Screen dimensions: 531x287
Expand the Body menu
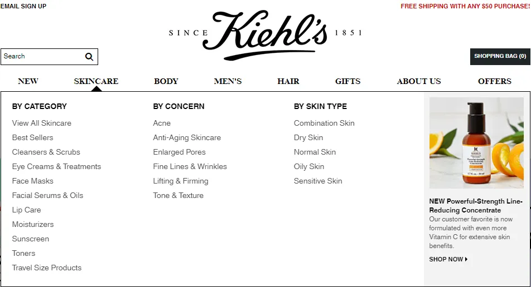click(166, 81)
